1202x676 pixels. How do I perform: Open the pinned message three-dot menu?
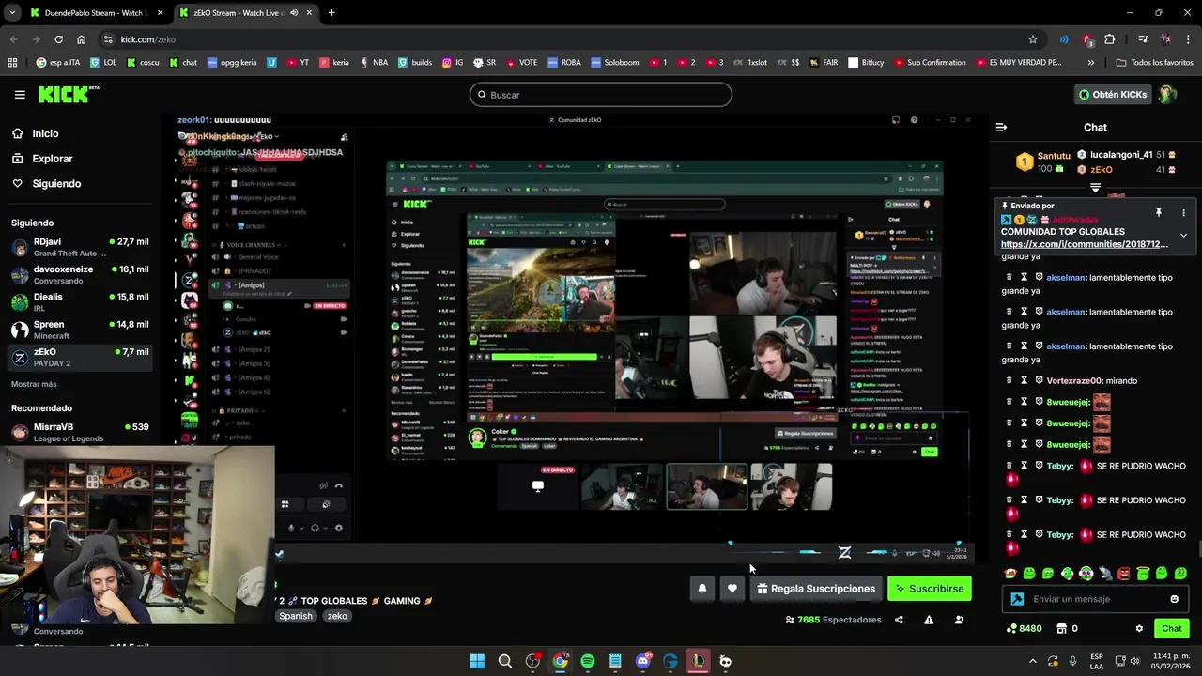(x=1183, y=213)
